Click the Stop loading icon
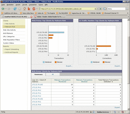130x114 pixels. click(20, 9)
